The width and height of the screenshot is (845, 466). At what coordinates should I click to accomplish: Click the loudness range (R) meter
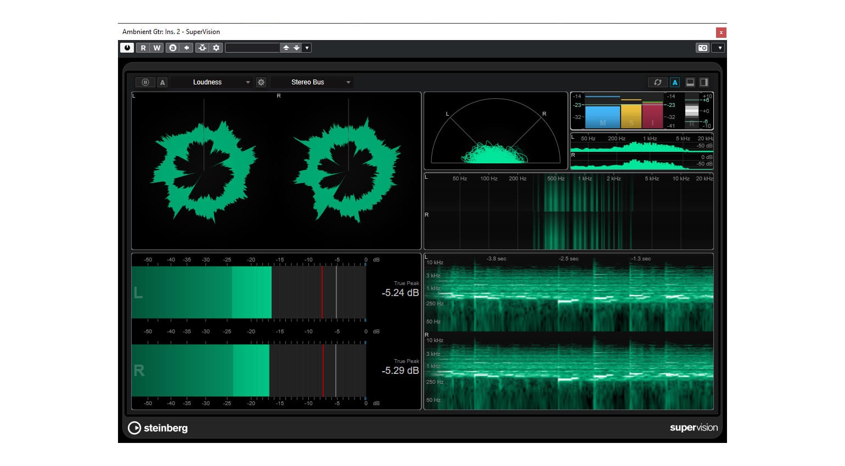(692, 111)
